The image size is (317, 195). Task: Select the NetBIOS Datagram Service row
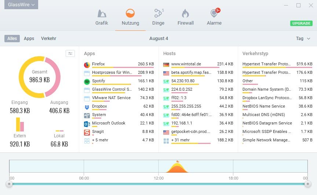277,124
